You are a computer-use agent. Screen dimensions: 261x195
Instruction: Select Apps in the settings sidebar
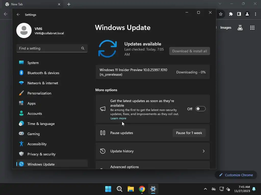click(x=52, y=103)
